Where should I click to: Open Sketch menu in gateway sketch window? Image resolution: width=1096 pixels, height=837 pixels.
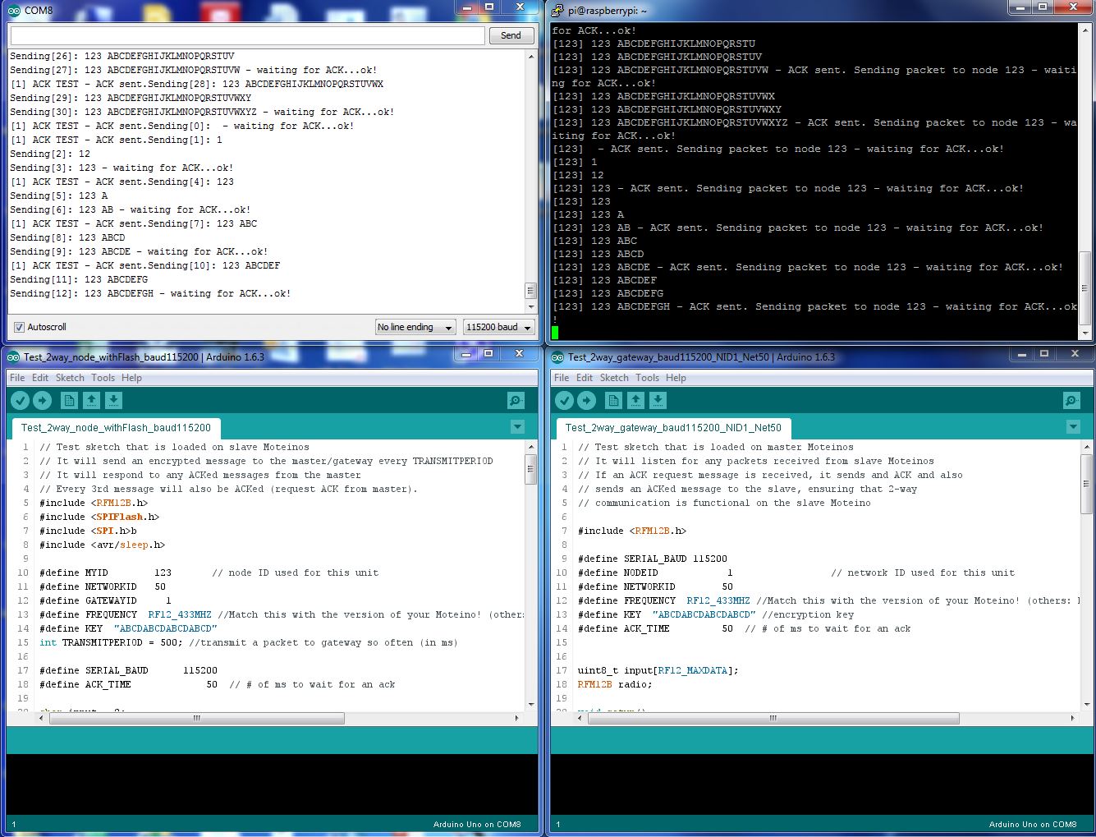pyautogui.click(x=614, y=378)
